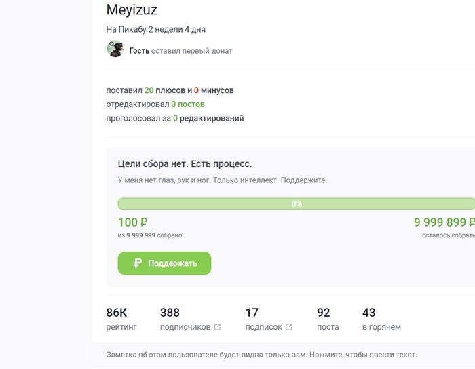475x369 pixels.
Task: Click the 86K рейтинг stat
Action: click(x=117, y=313)
